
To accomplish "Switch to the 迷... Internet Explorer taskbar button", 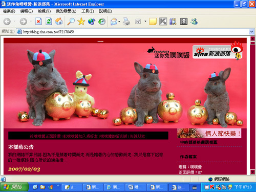I will tap(178, 187).
